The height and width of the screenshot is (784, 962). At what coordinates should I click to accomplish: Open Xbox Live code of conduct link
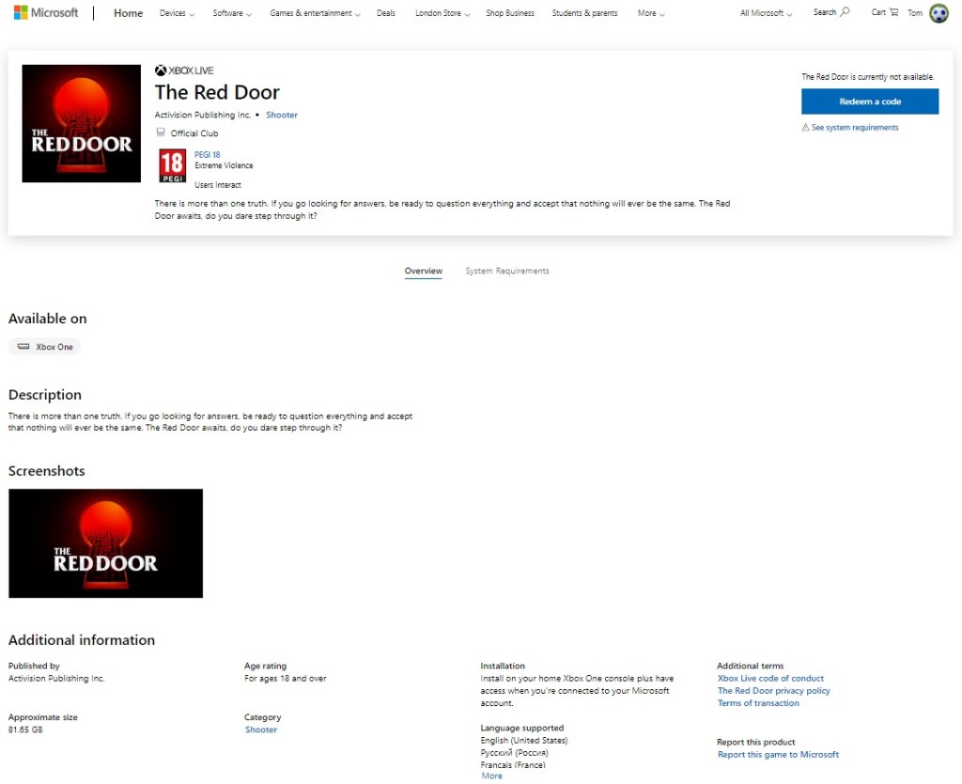tap(770, 678)
